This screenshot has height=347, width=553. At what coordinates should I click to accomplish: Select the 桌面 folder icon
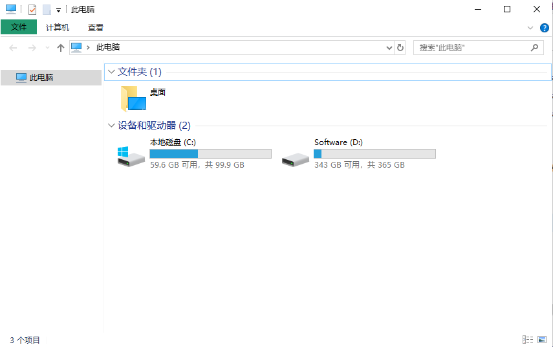(x=133, y=99)
